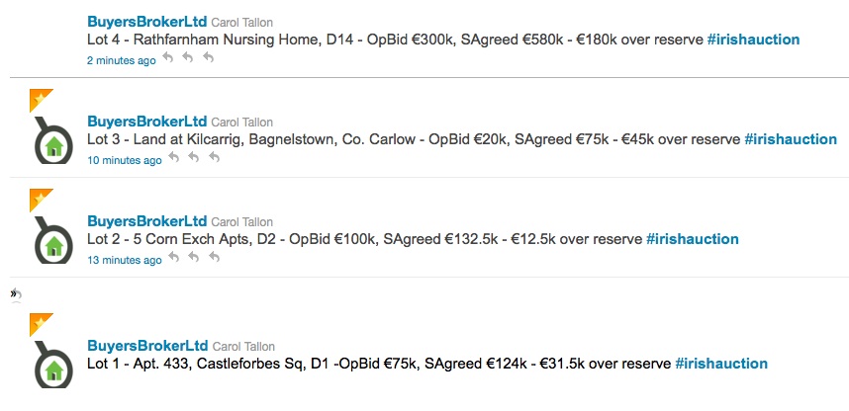Open #irishauction hashtag in Lot 2 tweet
Screen dimensions: 849x411
click(x=692, y=239)
